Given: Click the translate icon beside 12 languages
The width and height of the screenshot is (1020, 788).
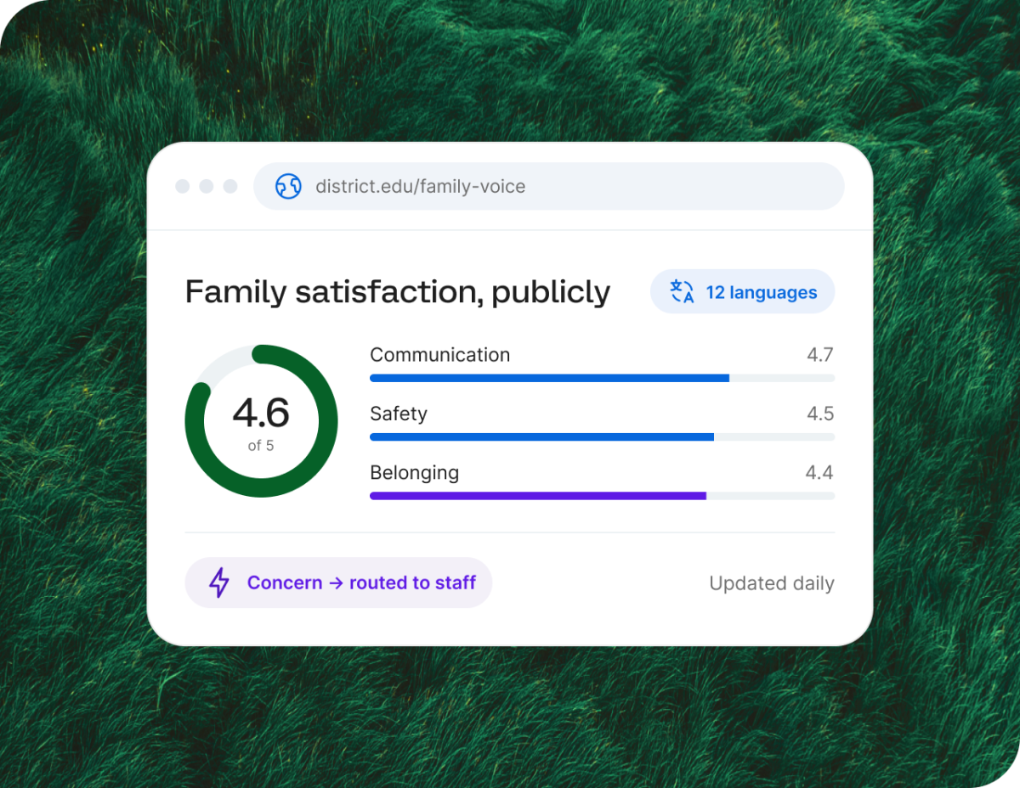Looking at the screenshot, I should click(682, 292).
